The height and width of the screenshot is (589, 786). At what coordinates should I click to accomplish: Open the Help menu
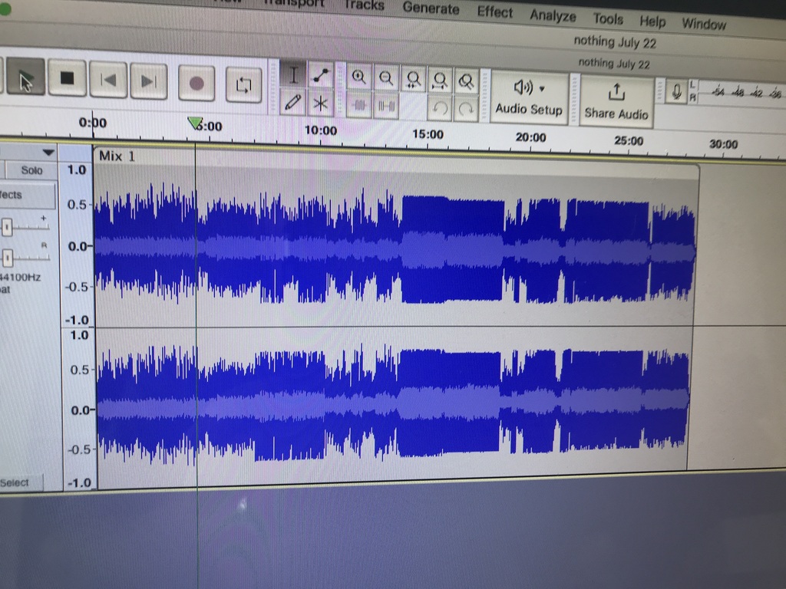652,21
